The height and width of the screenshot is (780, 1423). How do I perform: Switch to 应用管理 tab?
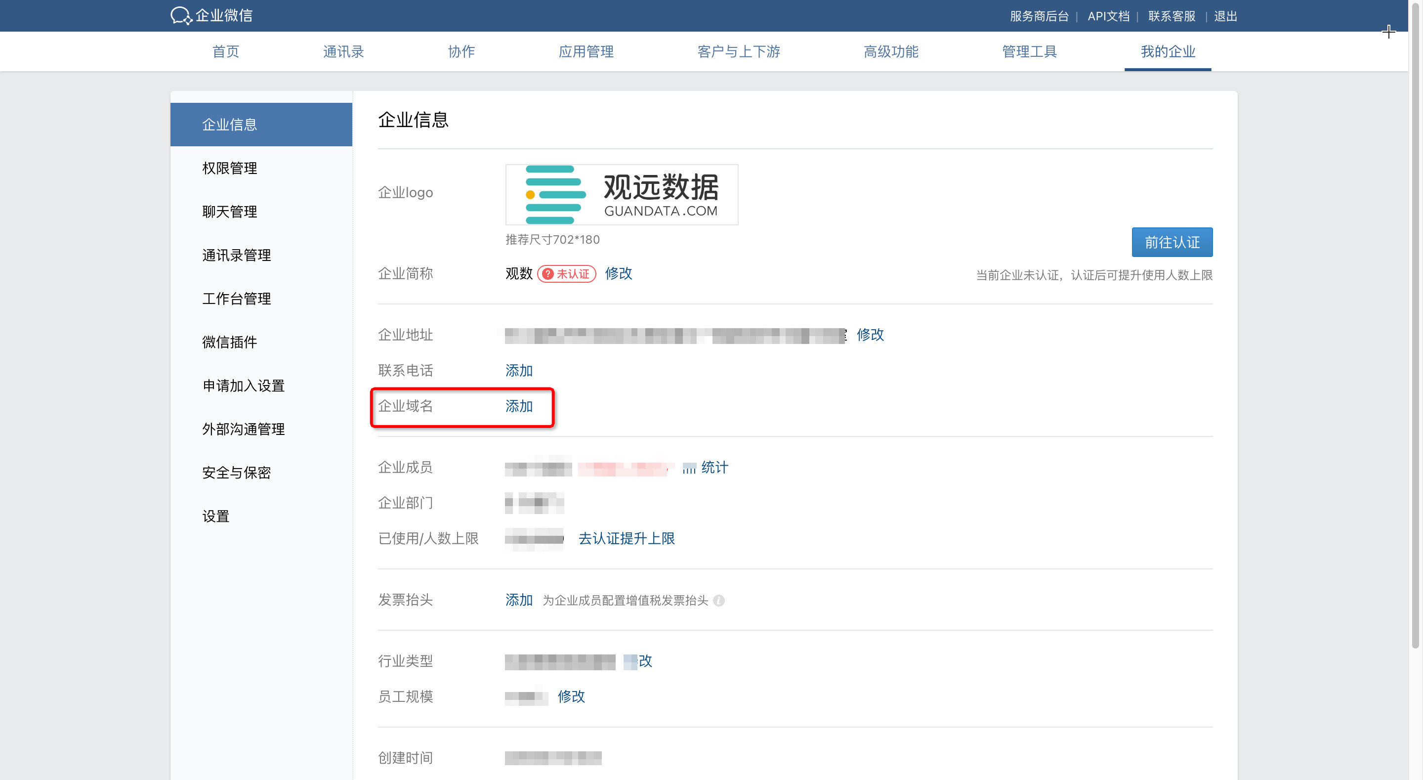tap(586, 51)
